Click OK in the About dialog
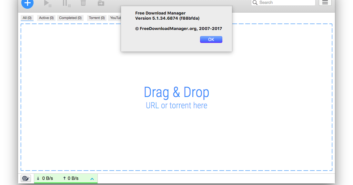This screenshot has height=185, width=353. pos(211,40)
